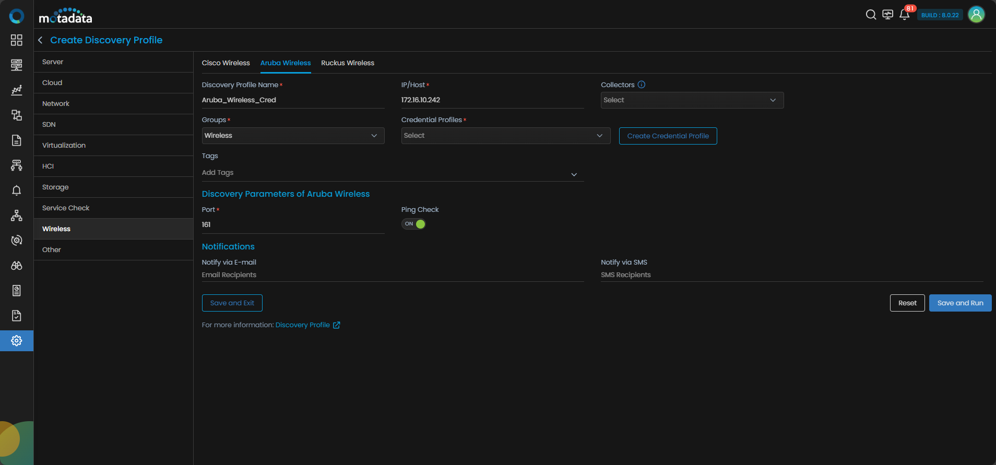Viewport: 996px width, 465px height.
Task: Open the Credential Profiles dropdown
Action: click(505, 136)
